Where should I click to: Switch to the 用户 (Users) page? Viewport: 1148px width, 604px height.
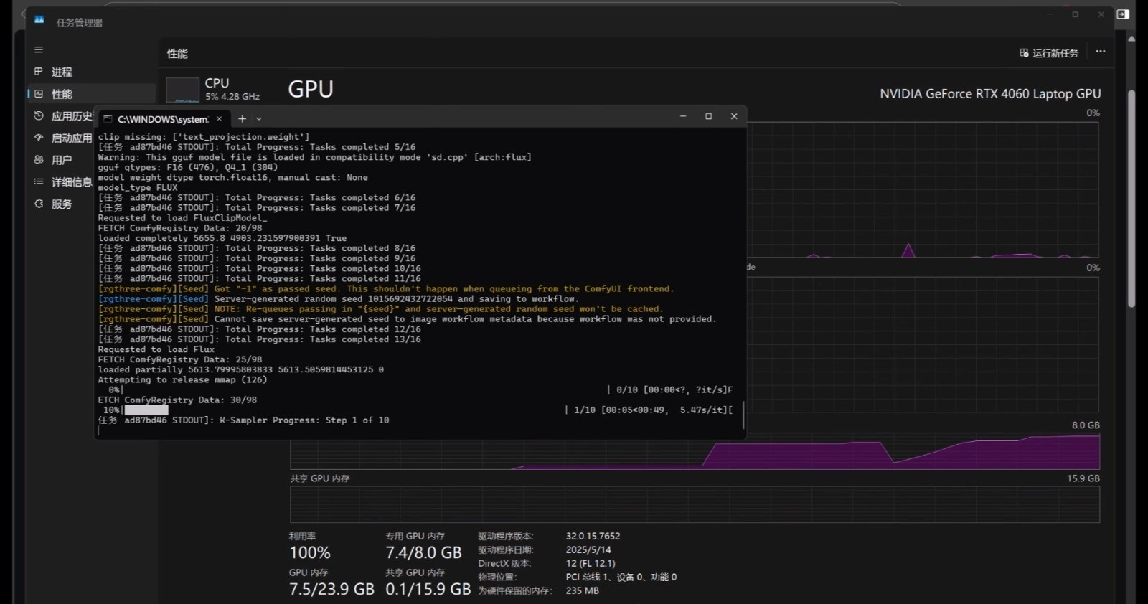(x=61, y=160)
